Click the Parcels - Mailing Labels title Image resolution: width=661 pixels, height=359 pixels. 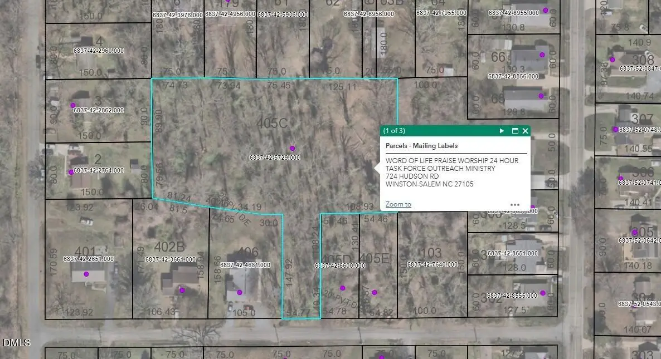point(421,146)
